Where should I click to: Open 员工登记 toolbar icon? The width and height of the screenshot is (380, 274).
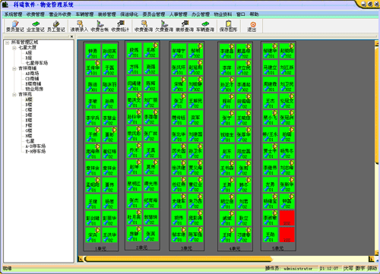click(56, 27)
